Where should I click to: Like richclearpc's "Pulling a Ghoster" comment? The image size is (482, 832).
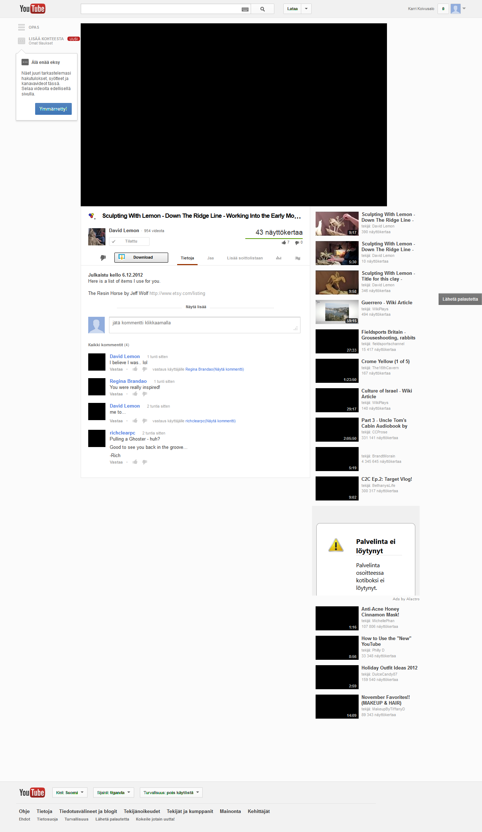[x=135, y=462]
